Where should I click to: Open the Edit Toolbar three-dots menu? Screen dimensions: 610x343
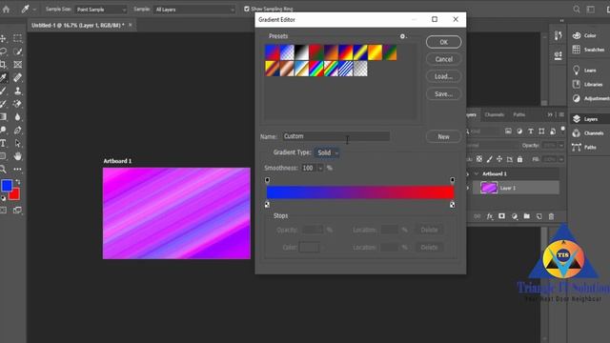click(x=17, y=170)
